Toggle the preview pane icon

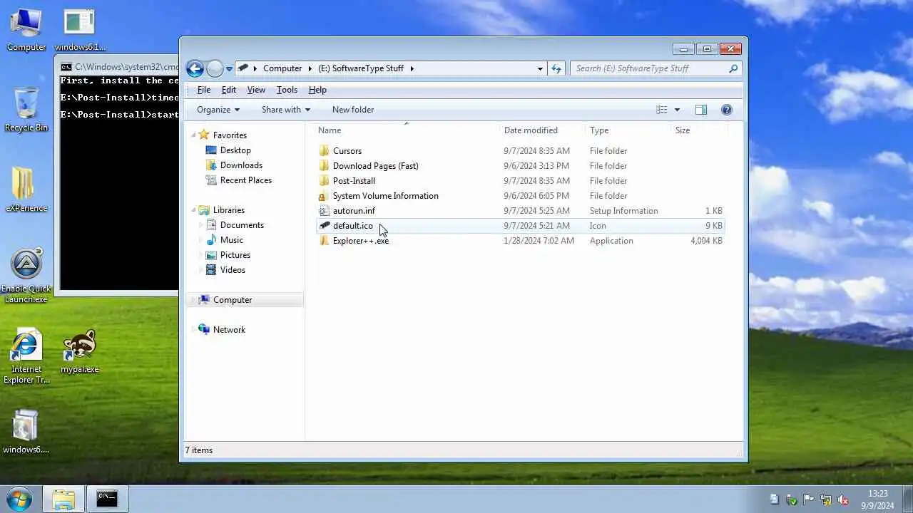tap(701, 110)
